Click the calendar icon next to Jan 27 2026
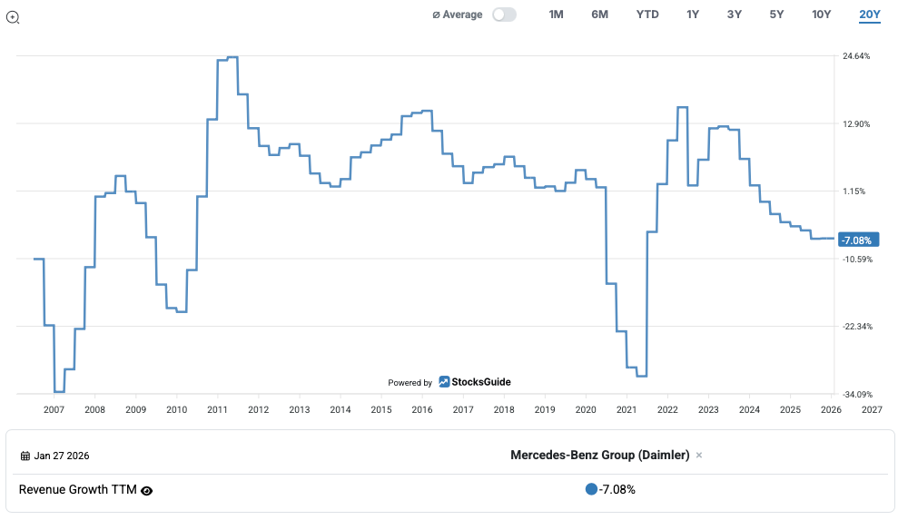 point(25,456)
